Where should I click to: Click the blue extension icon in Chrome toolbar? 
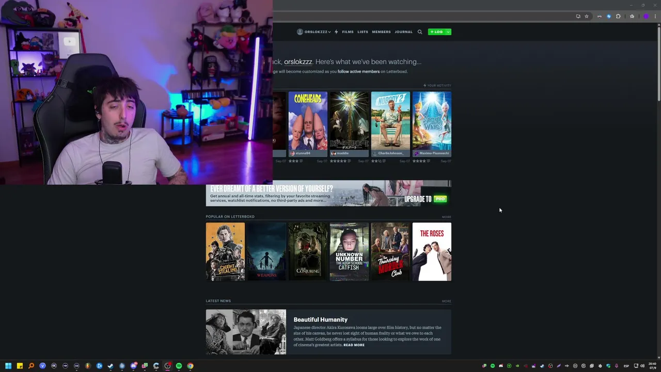609,17
